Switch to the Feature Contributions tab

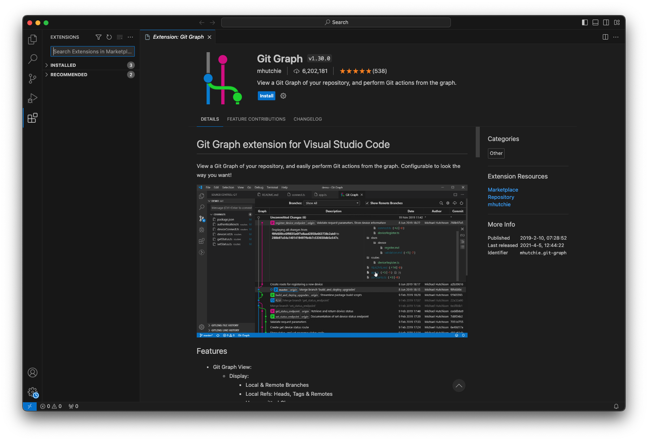[256, 119]
